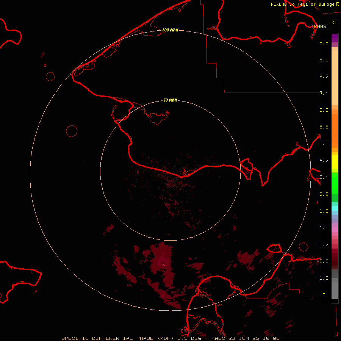Viewport: 341px width, 341px height.
Task: Click the 2.6 value on the color scale
Action: 324,194
